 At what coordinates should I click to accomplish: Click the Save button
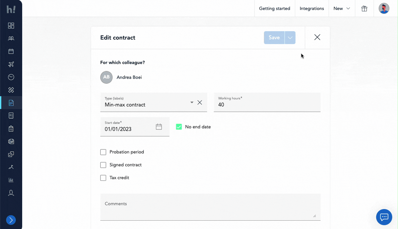[x=274, y=38]
